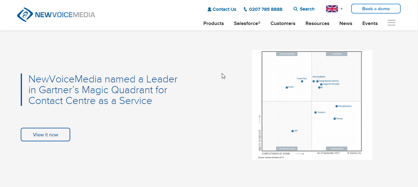Click the Genesys dot in the chart
Image resolution: width=418 pixels, height=187 pixels.
(x=334, y=118)
